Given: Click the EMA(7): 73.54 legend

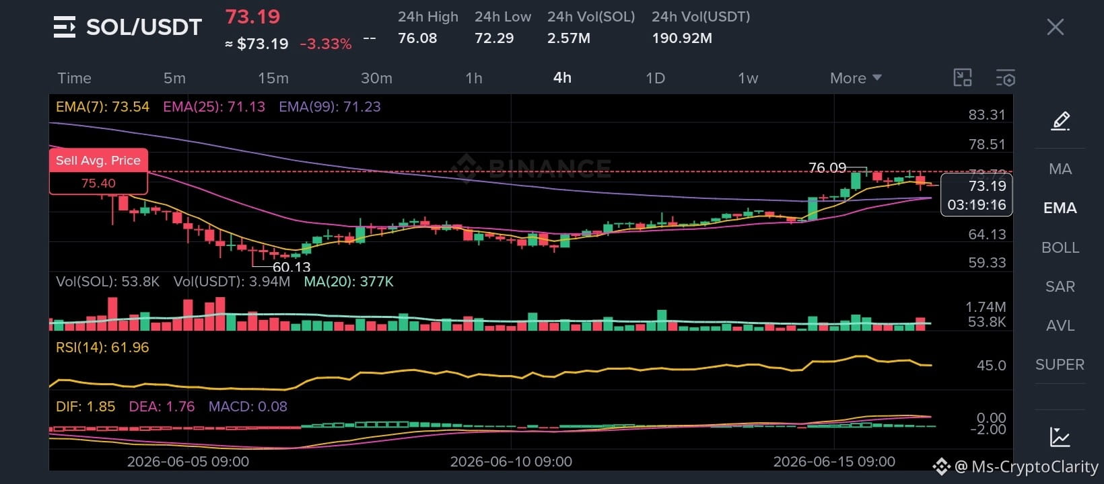Looking at the screenshot, I should 102,107.
